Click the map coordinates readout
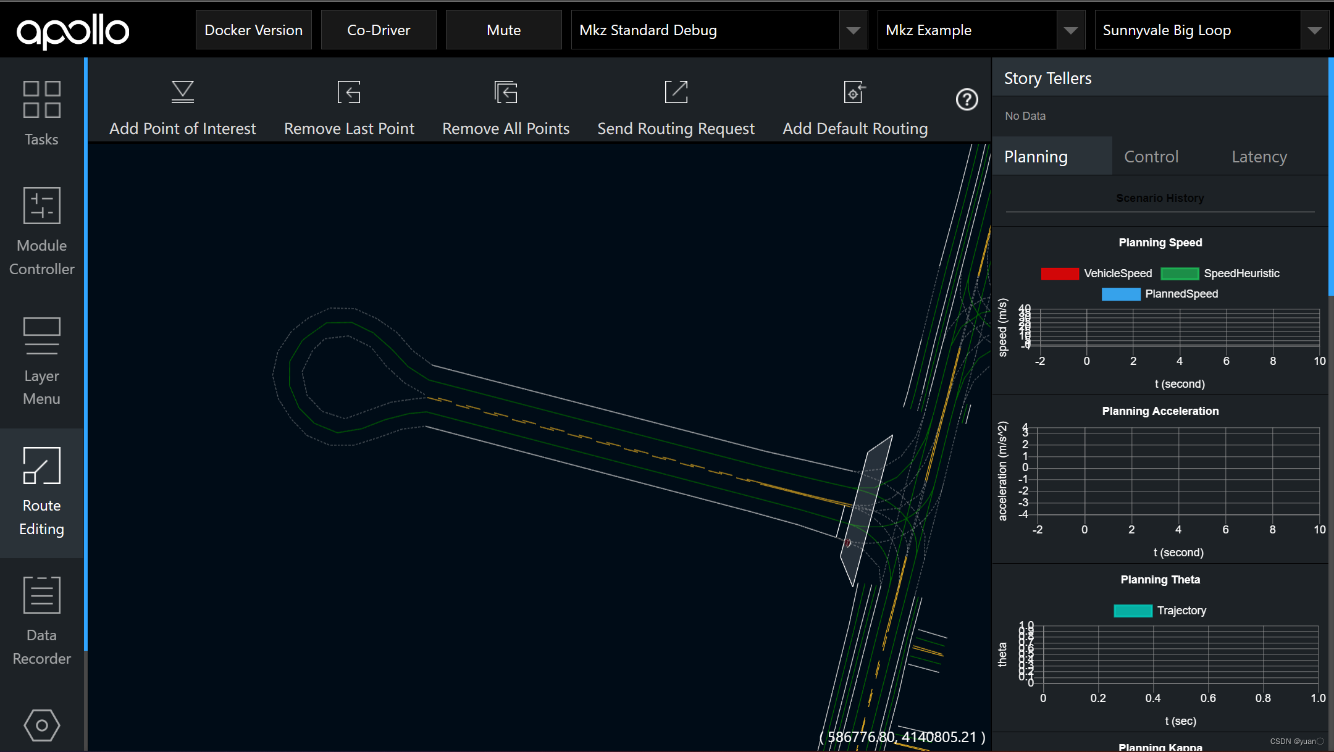The height and width of the screenshot is (752, 1334). (902, 737)
